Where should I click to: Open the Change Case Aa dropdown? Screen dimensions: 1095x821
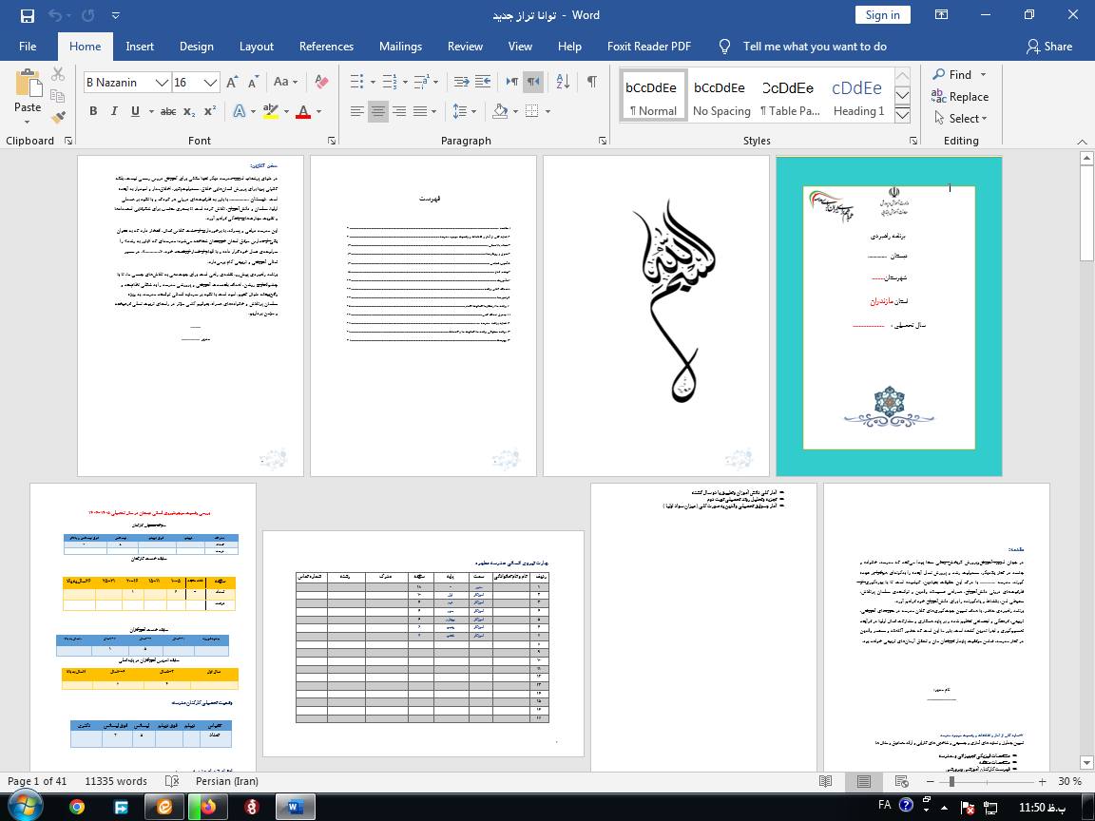[285, 82]
